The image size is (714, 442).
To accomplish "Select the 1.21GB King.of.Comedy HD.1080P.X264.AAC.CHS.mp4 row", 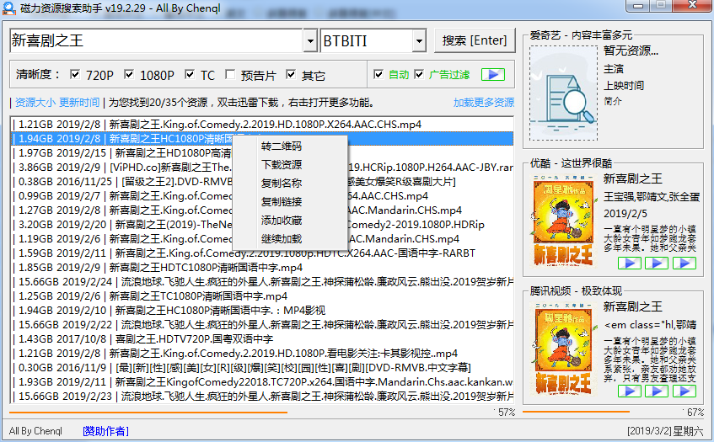I will [x=262, y=124].
